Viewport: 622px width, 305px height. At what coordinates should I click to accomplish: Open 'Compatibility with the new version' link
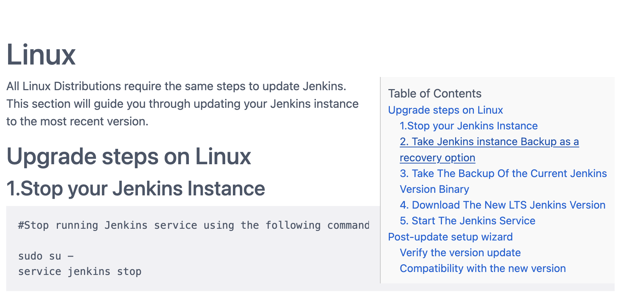pos(483,268)
